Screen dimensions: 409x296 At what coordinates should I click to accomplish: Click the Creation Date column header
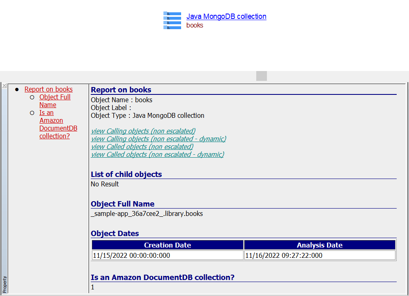click(x=168, y=245)
